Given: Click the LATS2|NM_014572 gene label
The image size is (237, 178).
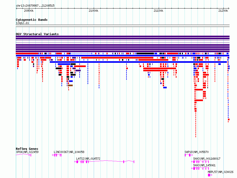Looking at the screenshot, I should point(88,159).
